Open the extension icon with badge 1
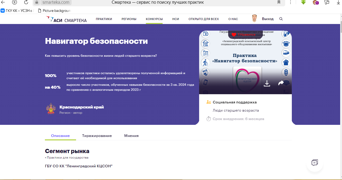This screenshot has width=342, height=180. click(x=315, y=2)
